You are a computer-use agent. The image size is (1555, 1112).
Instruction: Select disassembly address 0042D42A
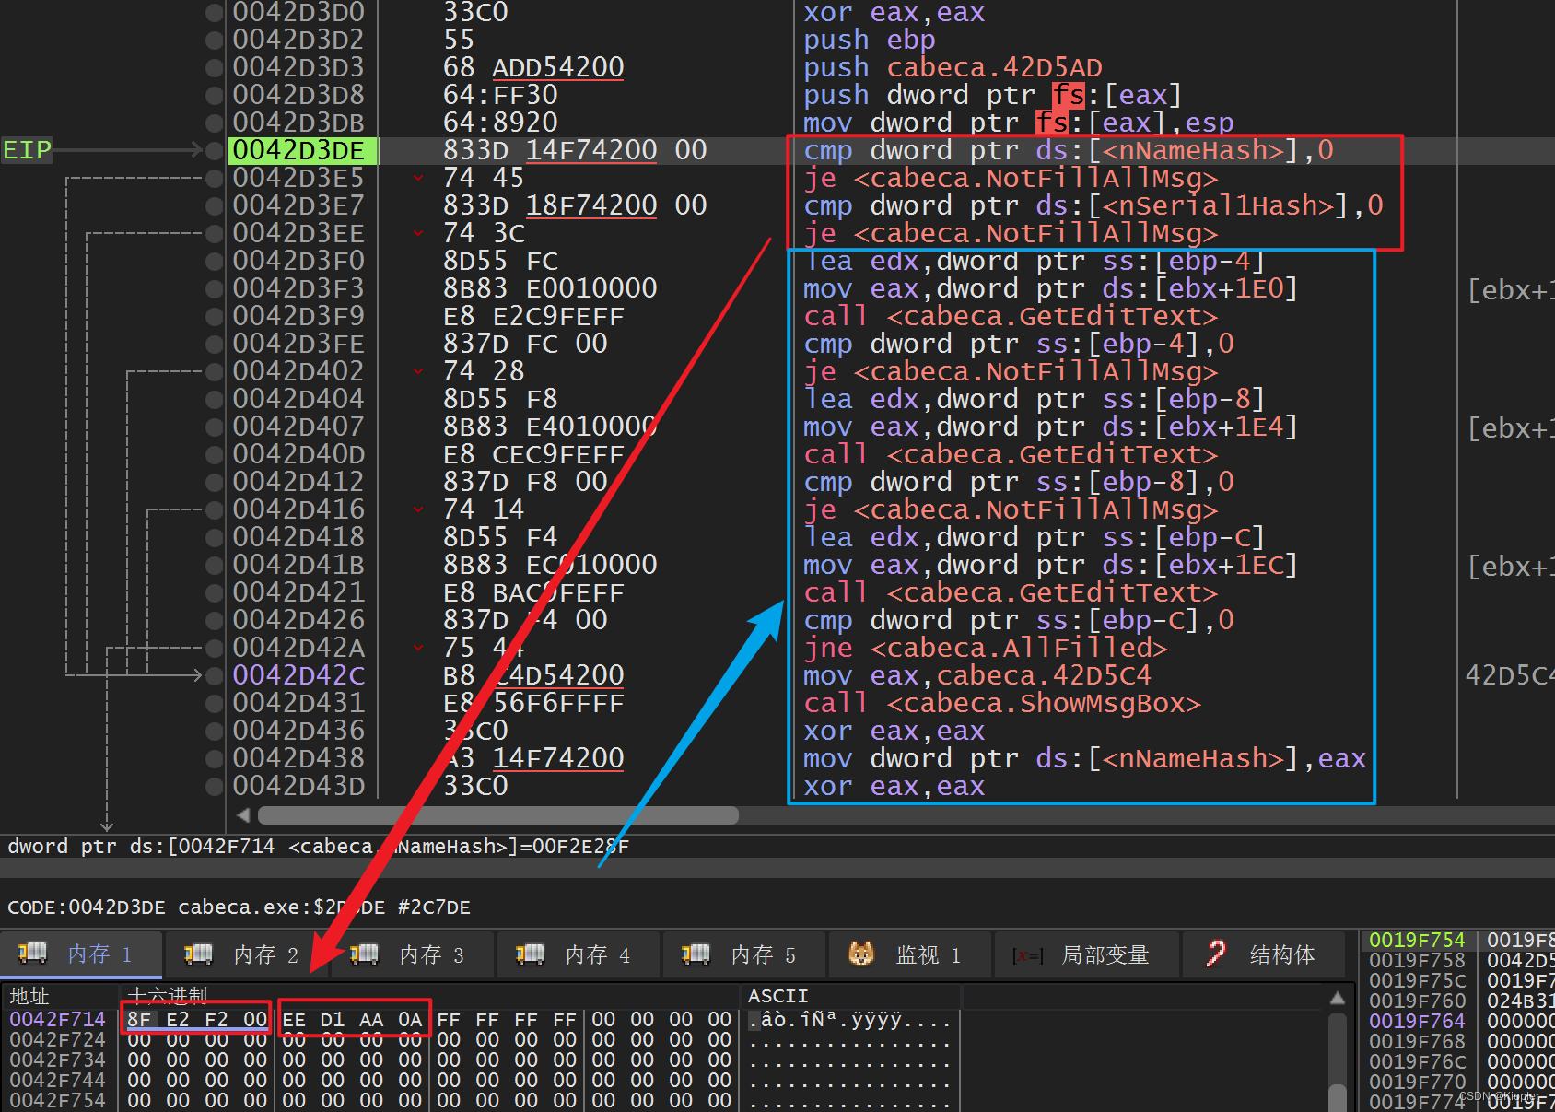pyautogui.click(x=298, y=648)
